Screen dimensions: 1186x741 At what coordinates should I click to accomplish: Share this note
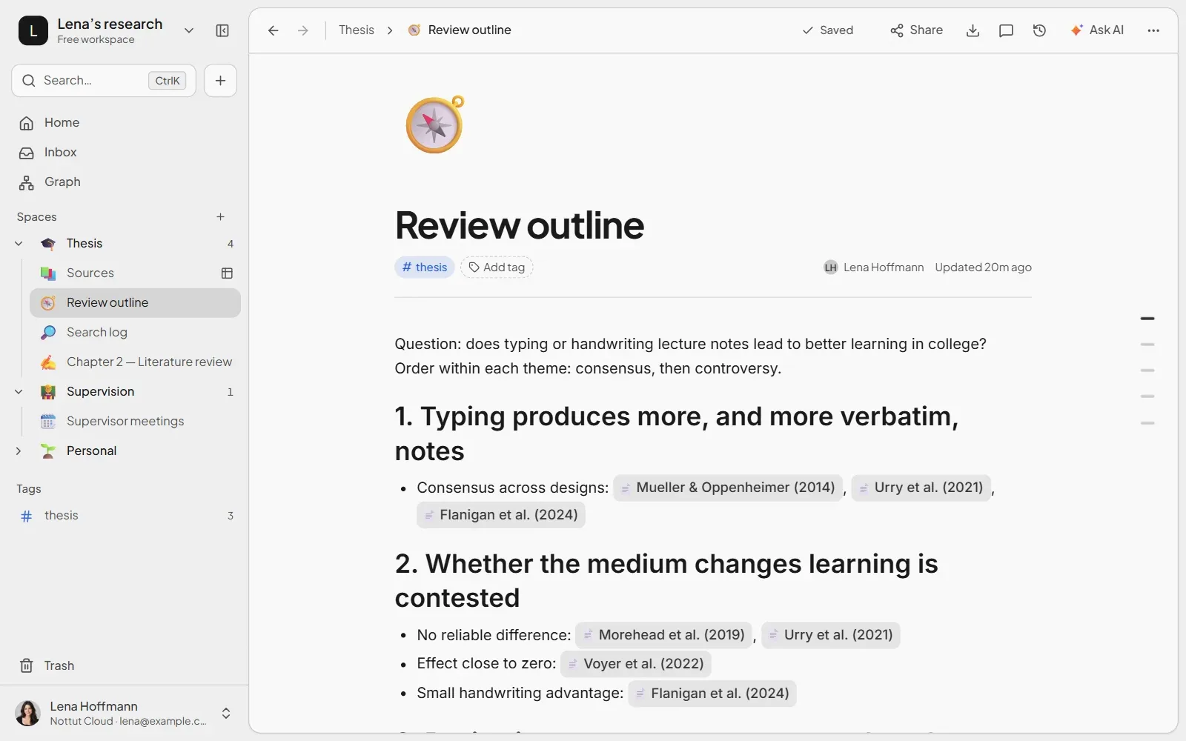(916, 30)
